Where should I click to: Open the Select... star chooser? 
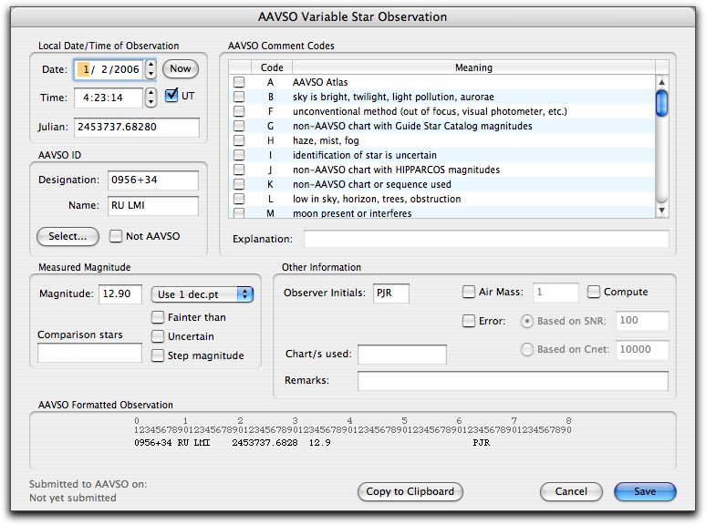click(x=67, y=236)
